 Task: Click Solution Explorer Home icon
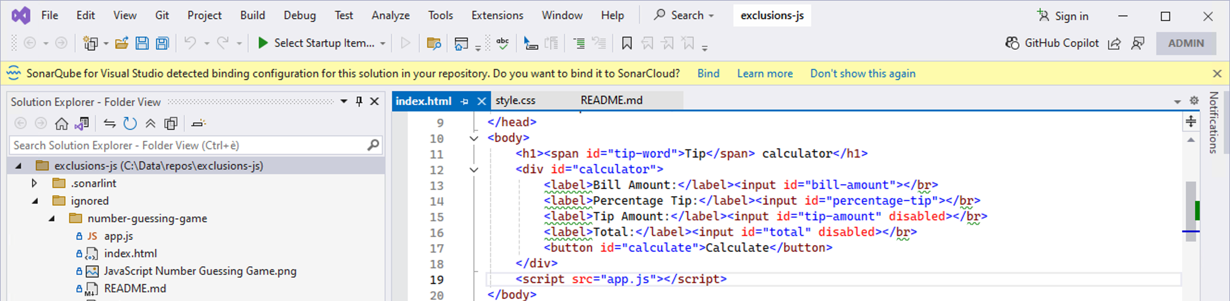coord(62,124)
